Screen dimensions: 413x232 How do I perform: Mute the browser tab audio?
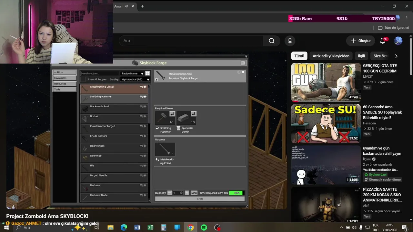click(126, 6)
